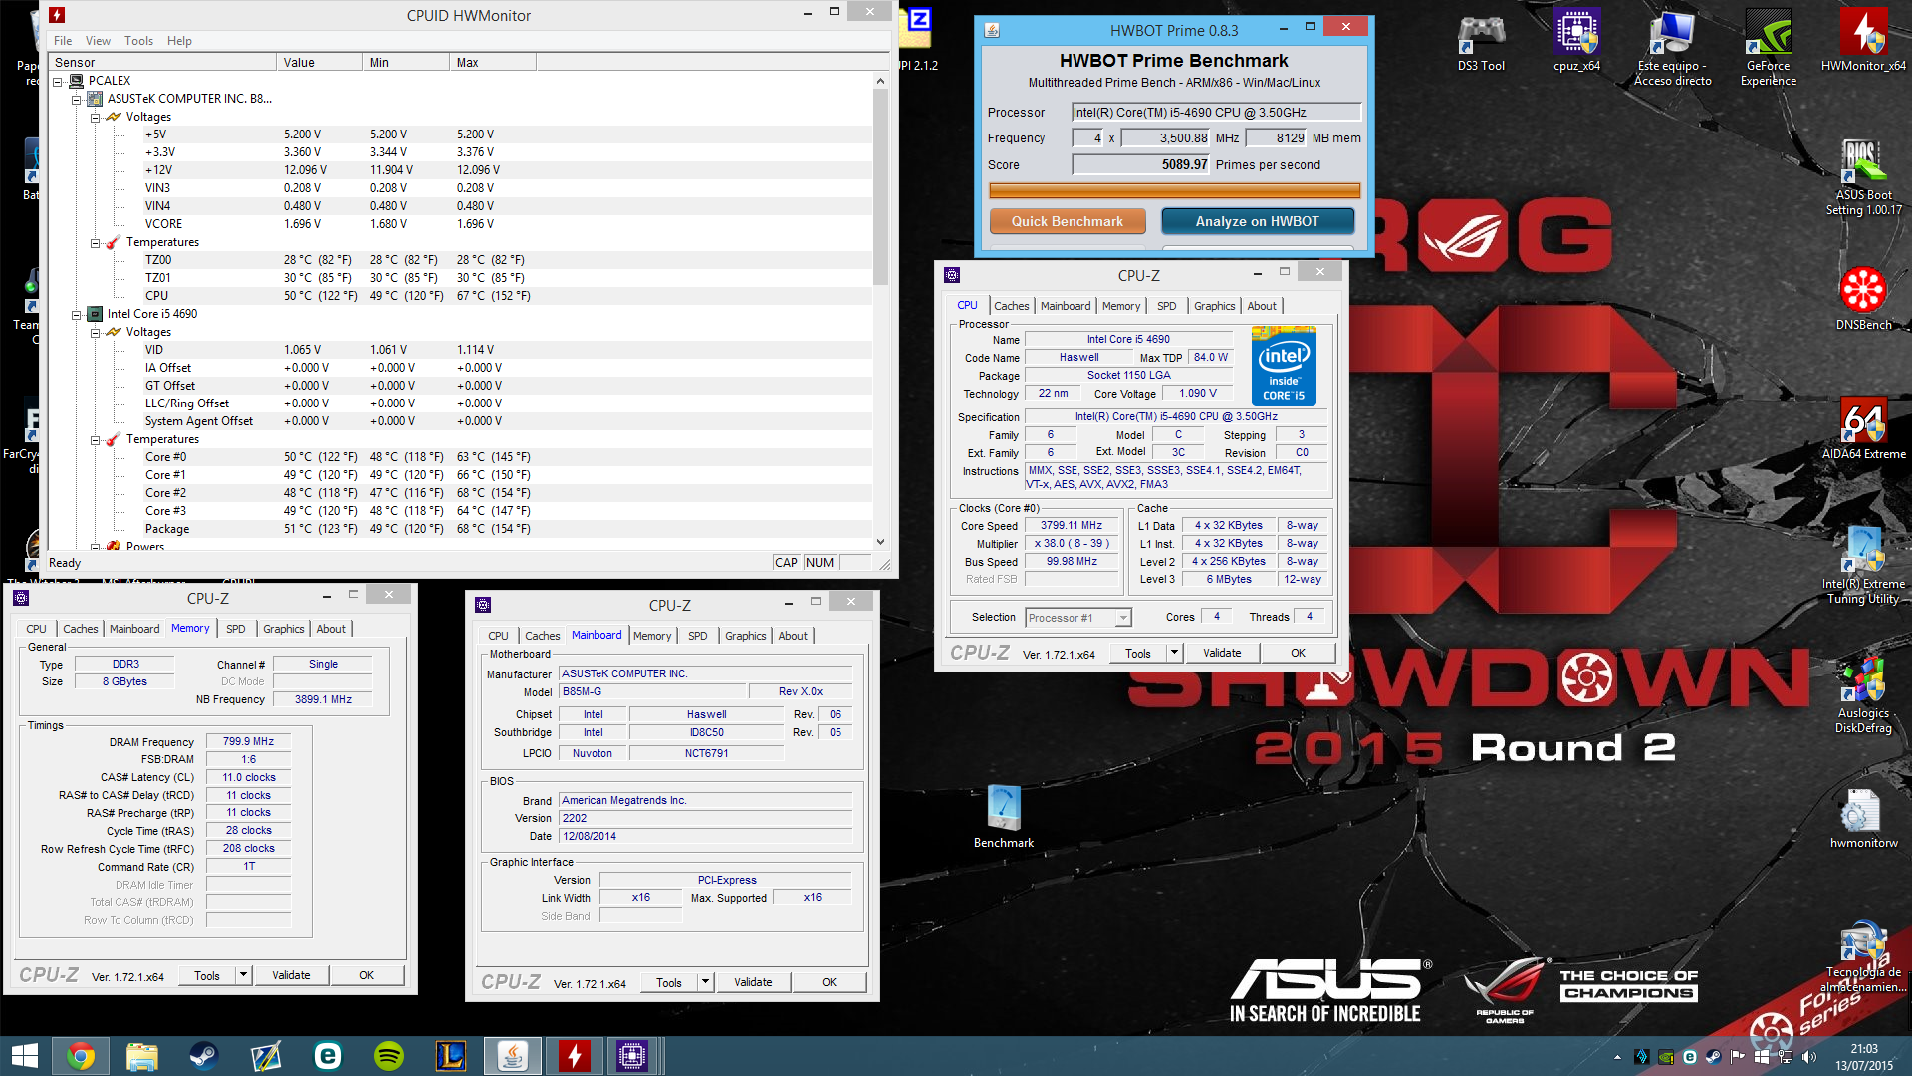The width and height of the screenshot is (1912, 1076).
Task: Launch DNSBench desktop icon
Action: click(1863, 299)
